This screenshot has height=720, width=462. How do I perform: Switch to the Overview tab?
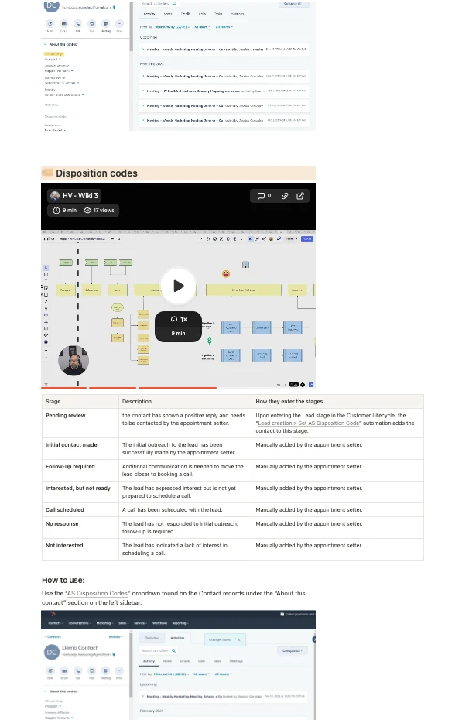(x=152, y=638)
